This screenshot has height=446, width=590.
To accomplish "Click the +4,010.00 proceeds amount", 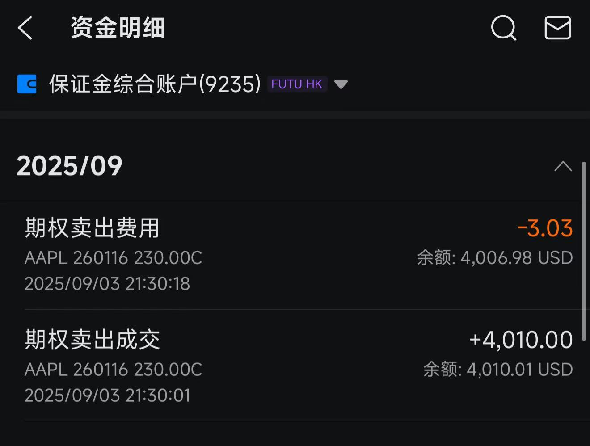I will pos(521,340).
